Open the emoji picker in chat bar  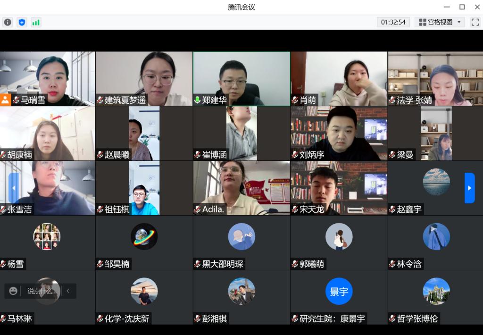tap(13, 291)
